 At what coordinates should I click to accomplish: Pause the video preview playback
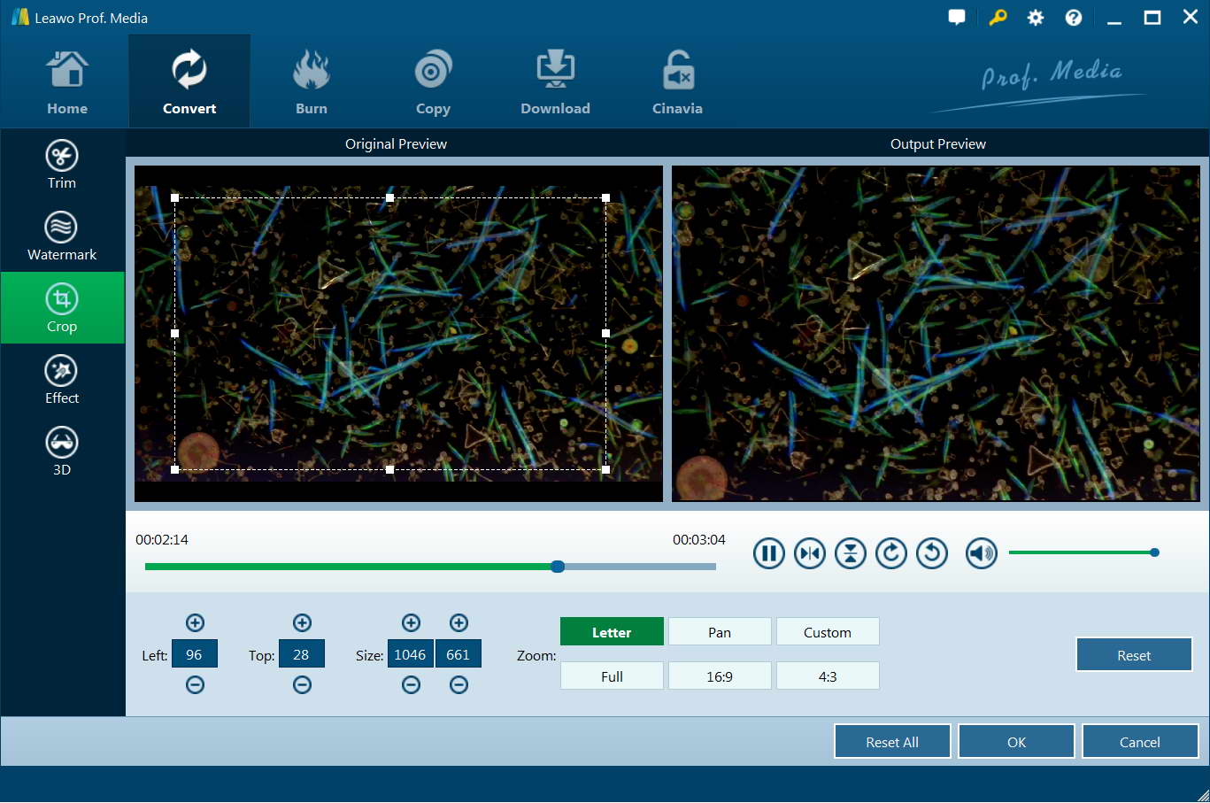(769, 553)
